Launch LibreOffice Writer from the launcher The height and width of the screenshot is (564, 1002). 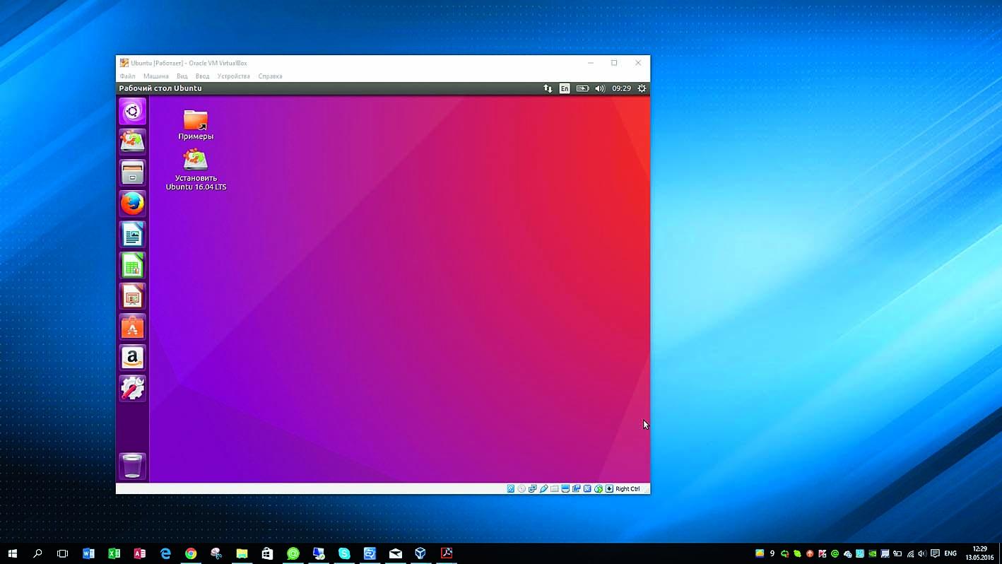[x=132, y=235]
